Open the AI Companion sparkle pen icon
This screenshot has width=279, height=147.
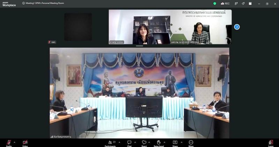(236, 3)
